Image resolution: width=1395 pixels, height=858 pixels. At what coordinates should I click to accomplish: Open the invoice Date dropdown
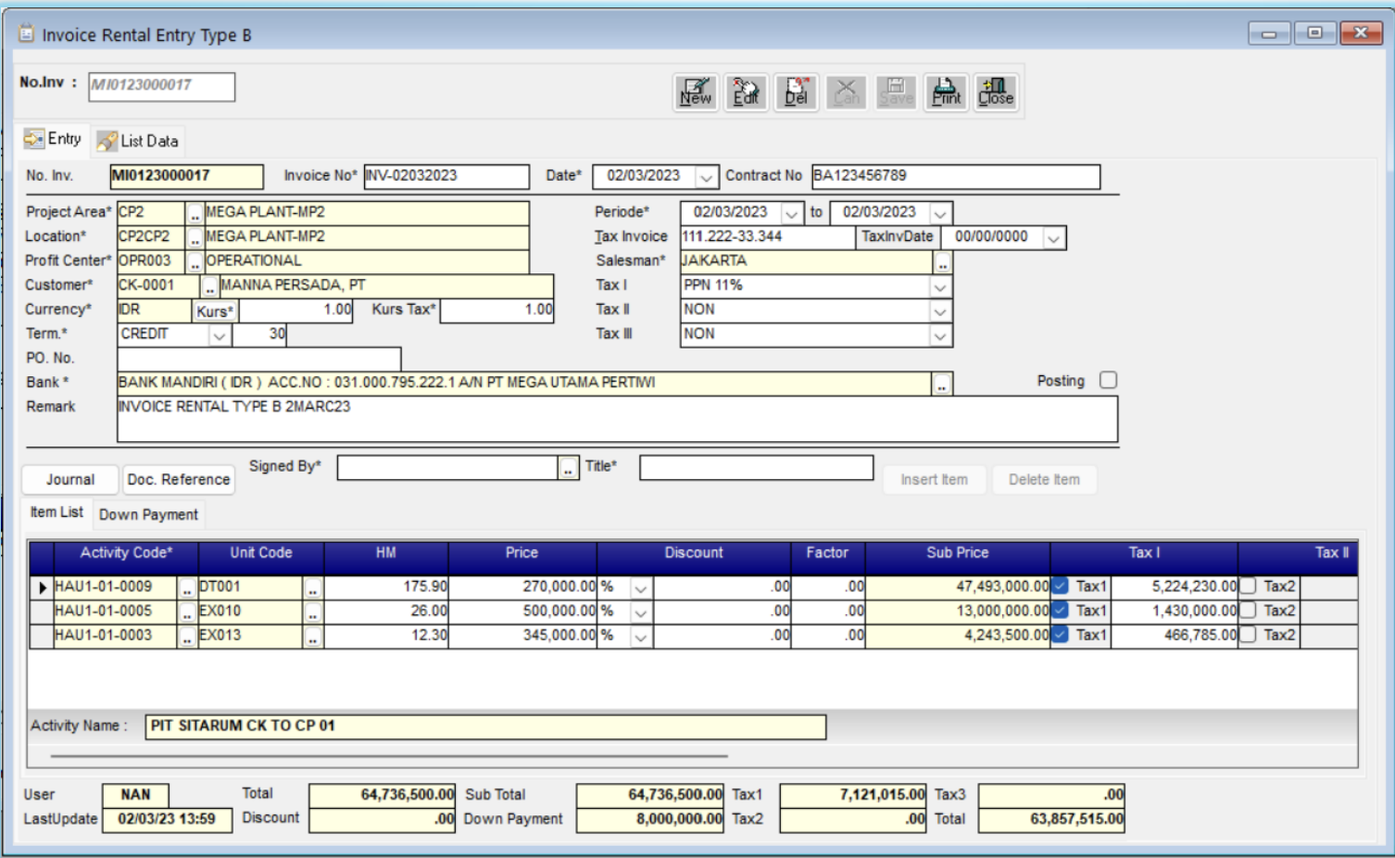[706, 177]
